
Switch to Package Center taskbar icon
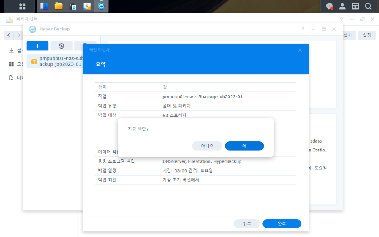click(87, 6)
